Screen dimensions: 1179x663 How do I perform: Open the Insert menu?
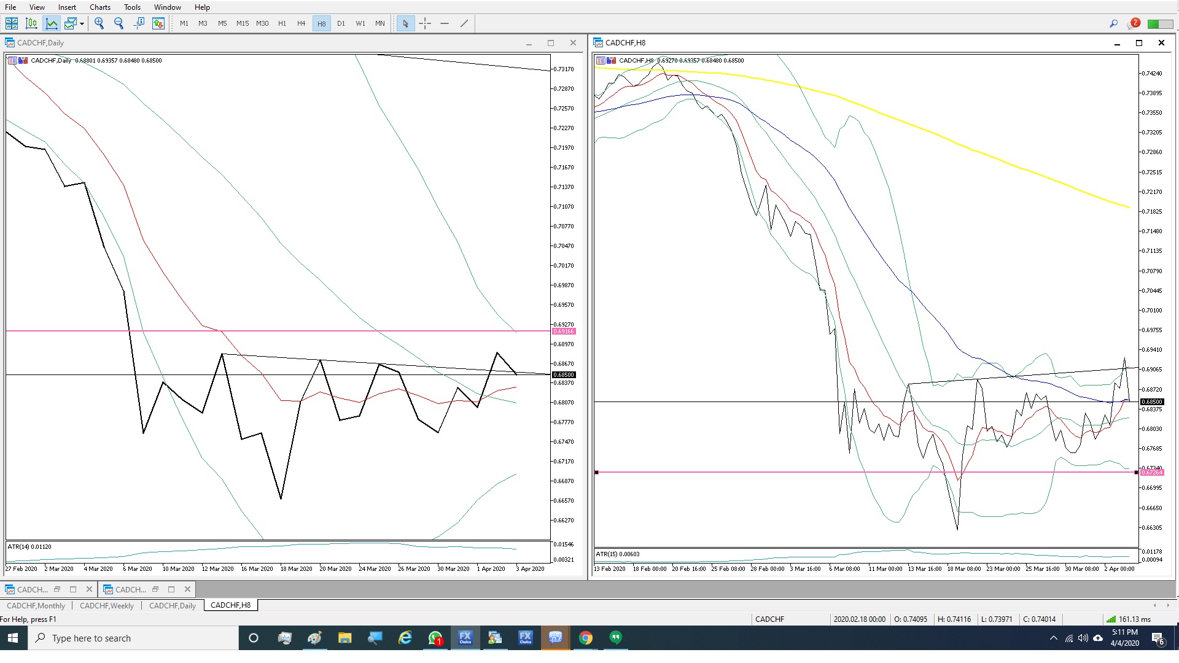(67, 7)
